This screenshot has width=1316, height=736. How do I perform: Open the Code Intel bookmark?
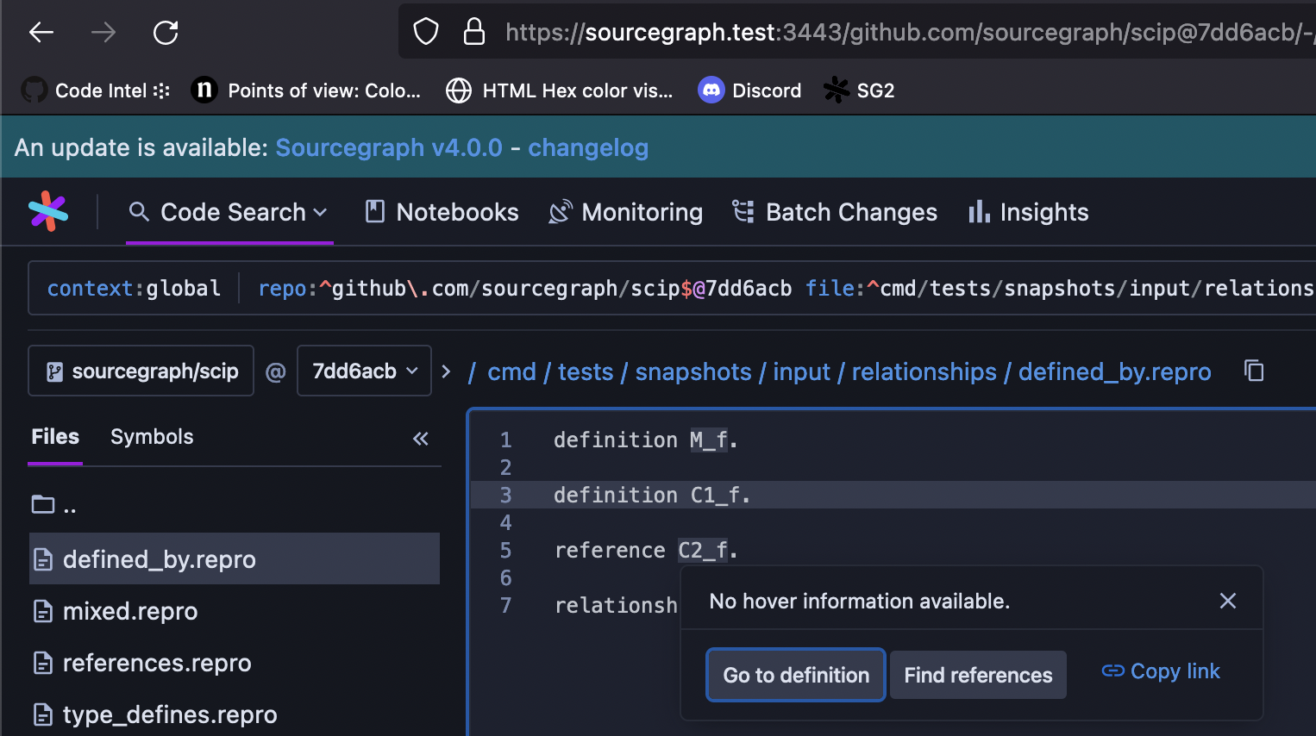96,90
